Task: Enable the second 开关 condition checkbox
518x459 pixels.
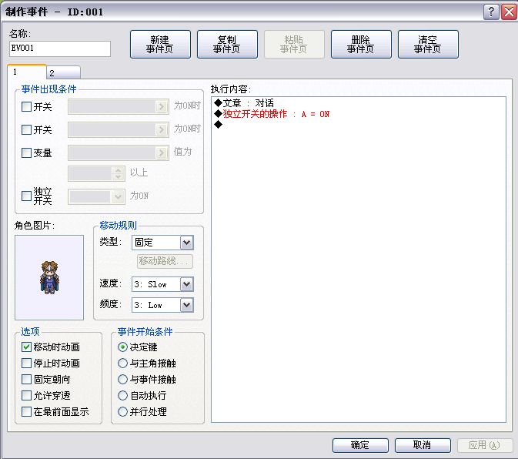Action: 26,129
